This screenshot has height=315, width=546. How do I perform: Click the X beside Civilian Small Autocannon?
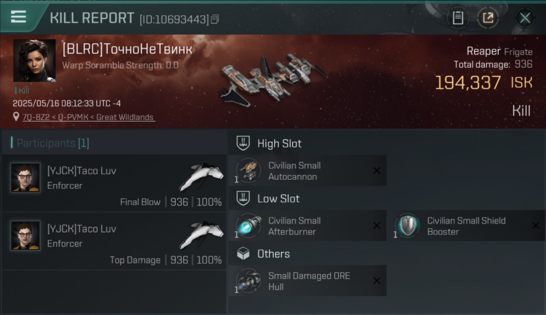point(377,171)
